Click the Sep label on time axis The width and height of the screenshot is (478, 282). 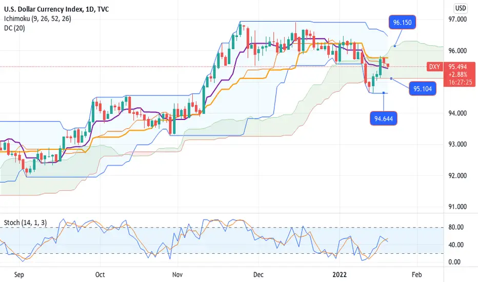click(x=19, y=274)
